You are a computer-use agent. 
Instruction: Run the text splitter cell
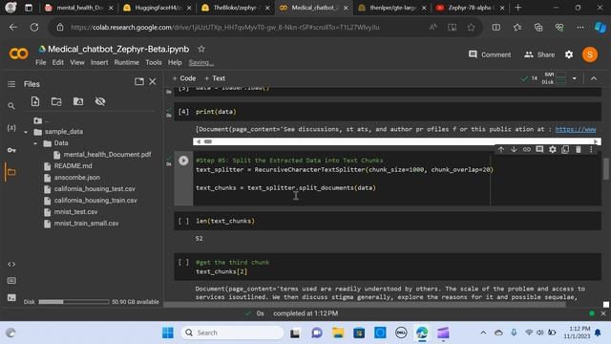[x=183, y=161]
